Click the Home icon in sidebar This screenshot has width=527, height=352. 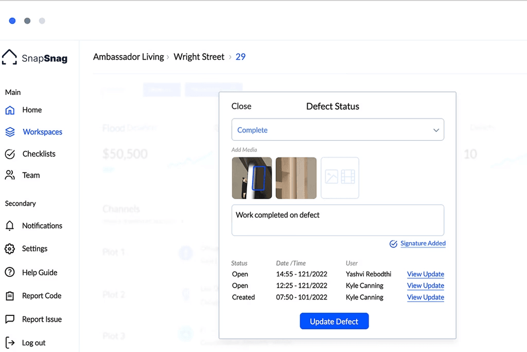(10, 110)
